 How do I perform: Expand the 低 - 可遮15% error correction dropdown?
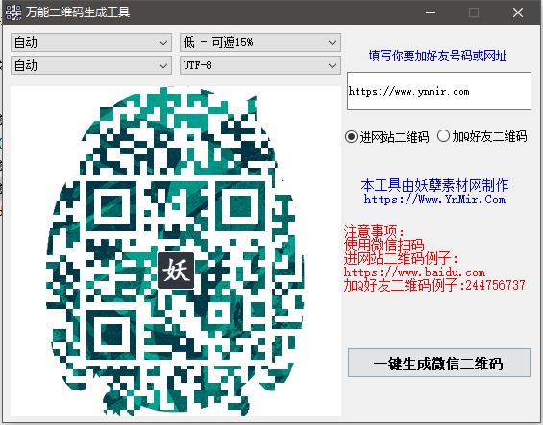pos(260,42)
